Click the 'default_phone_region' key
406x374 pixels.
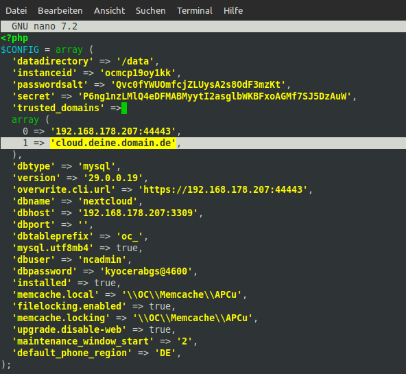click(x=72, y=353)
